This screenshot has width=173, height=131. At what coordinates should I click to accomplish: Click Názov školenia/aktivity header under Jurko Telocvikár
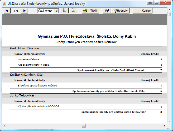(x=30, y=101)
